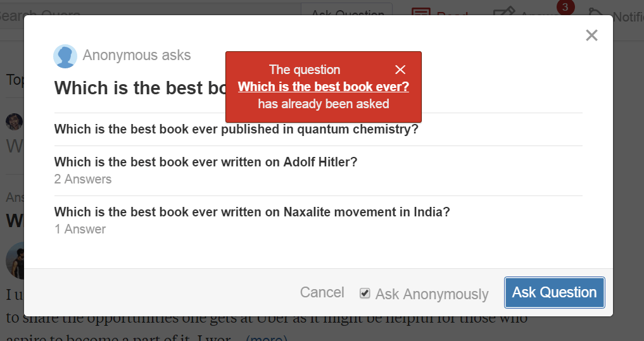Image resolution: width=644 pixels, height=341 pixels.
Task: Open the Naxalite movement book question
Action: click(x=252, y=212)
